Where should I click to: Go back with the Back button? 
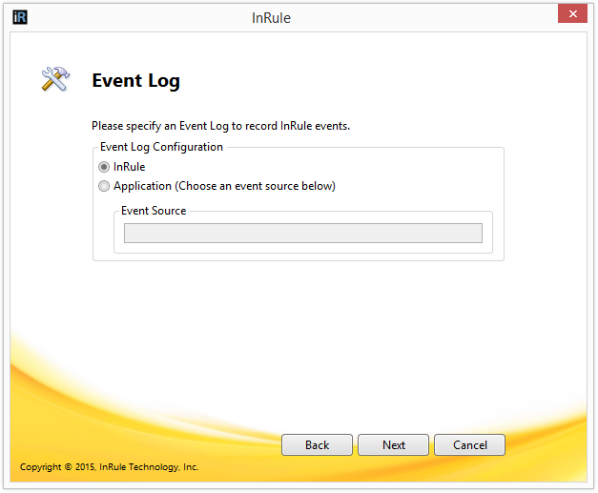[x=317, y=444]
